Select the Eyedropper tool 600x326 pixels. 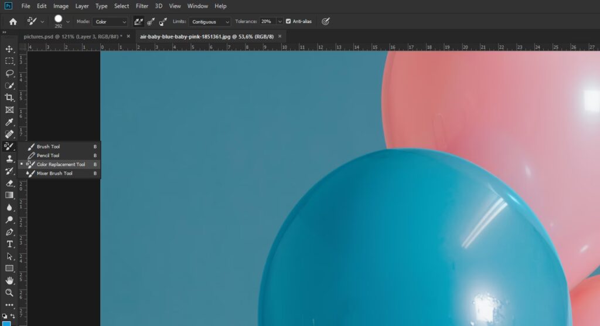pos(9,122)
